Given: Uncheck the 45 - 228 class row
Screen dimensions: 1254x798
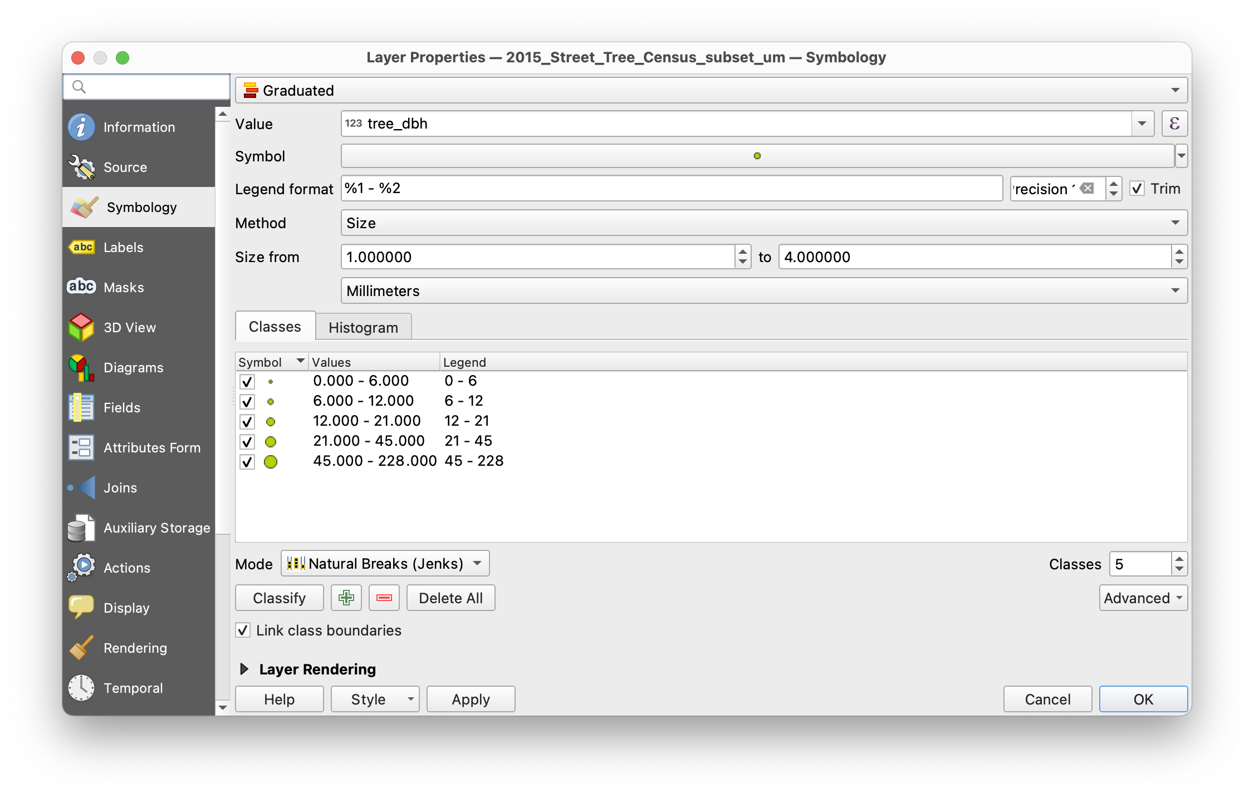Looking at the screenshot, I should pos(247,461).
